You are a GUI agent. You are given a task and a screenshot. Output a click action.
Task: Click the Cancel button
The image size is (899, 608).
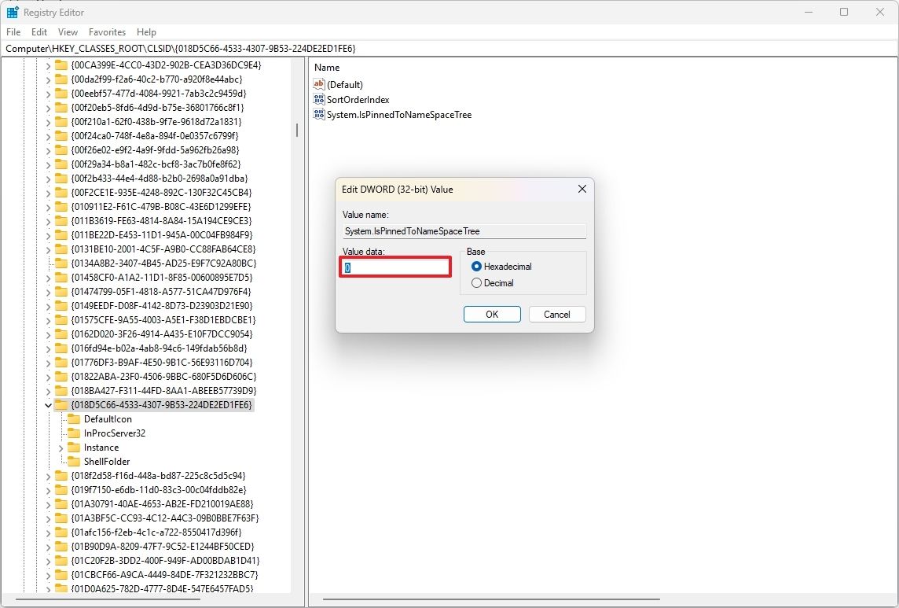[556, 314]
